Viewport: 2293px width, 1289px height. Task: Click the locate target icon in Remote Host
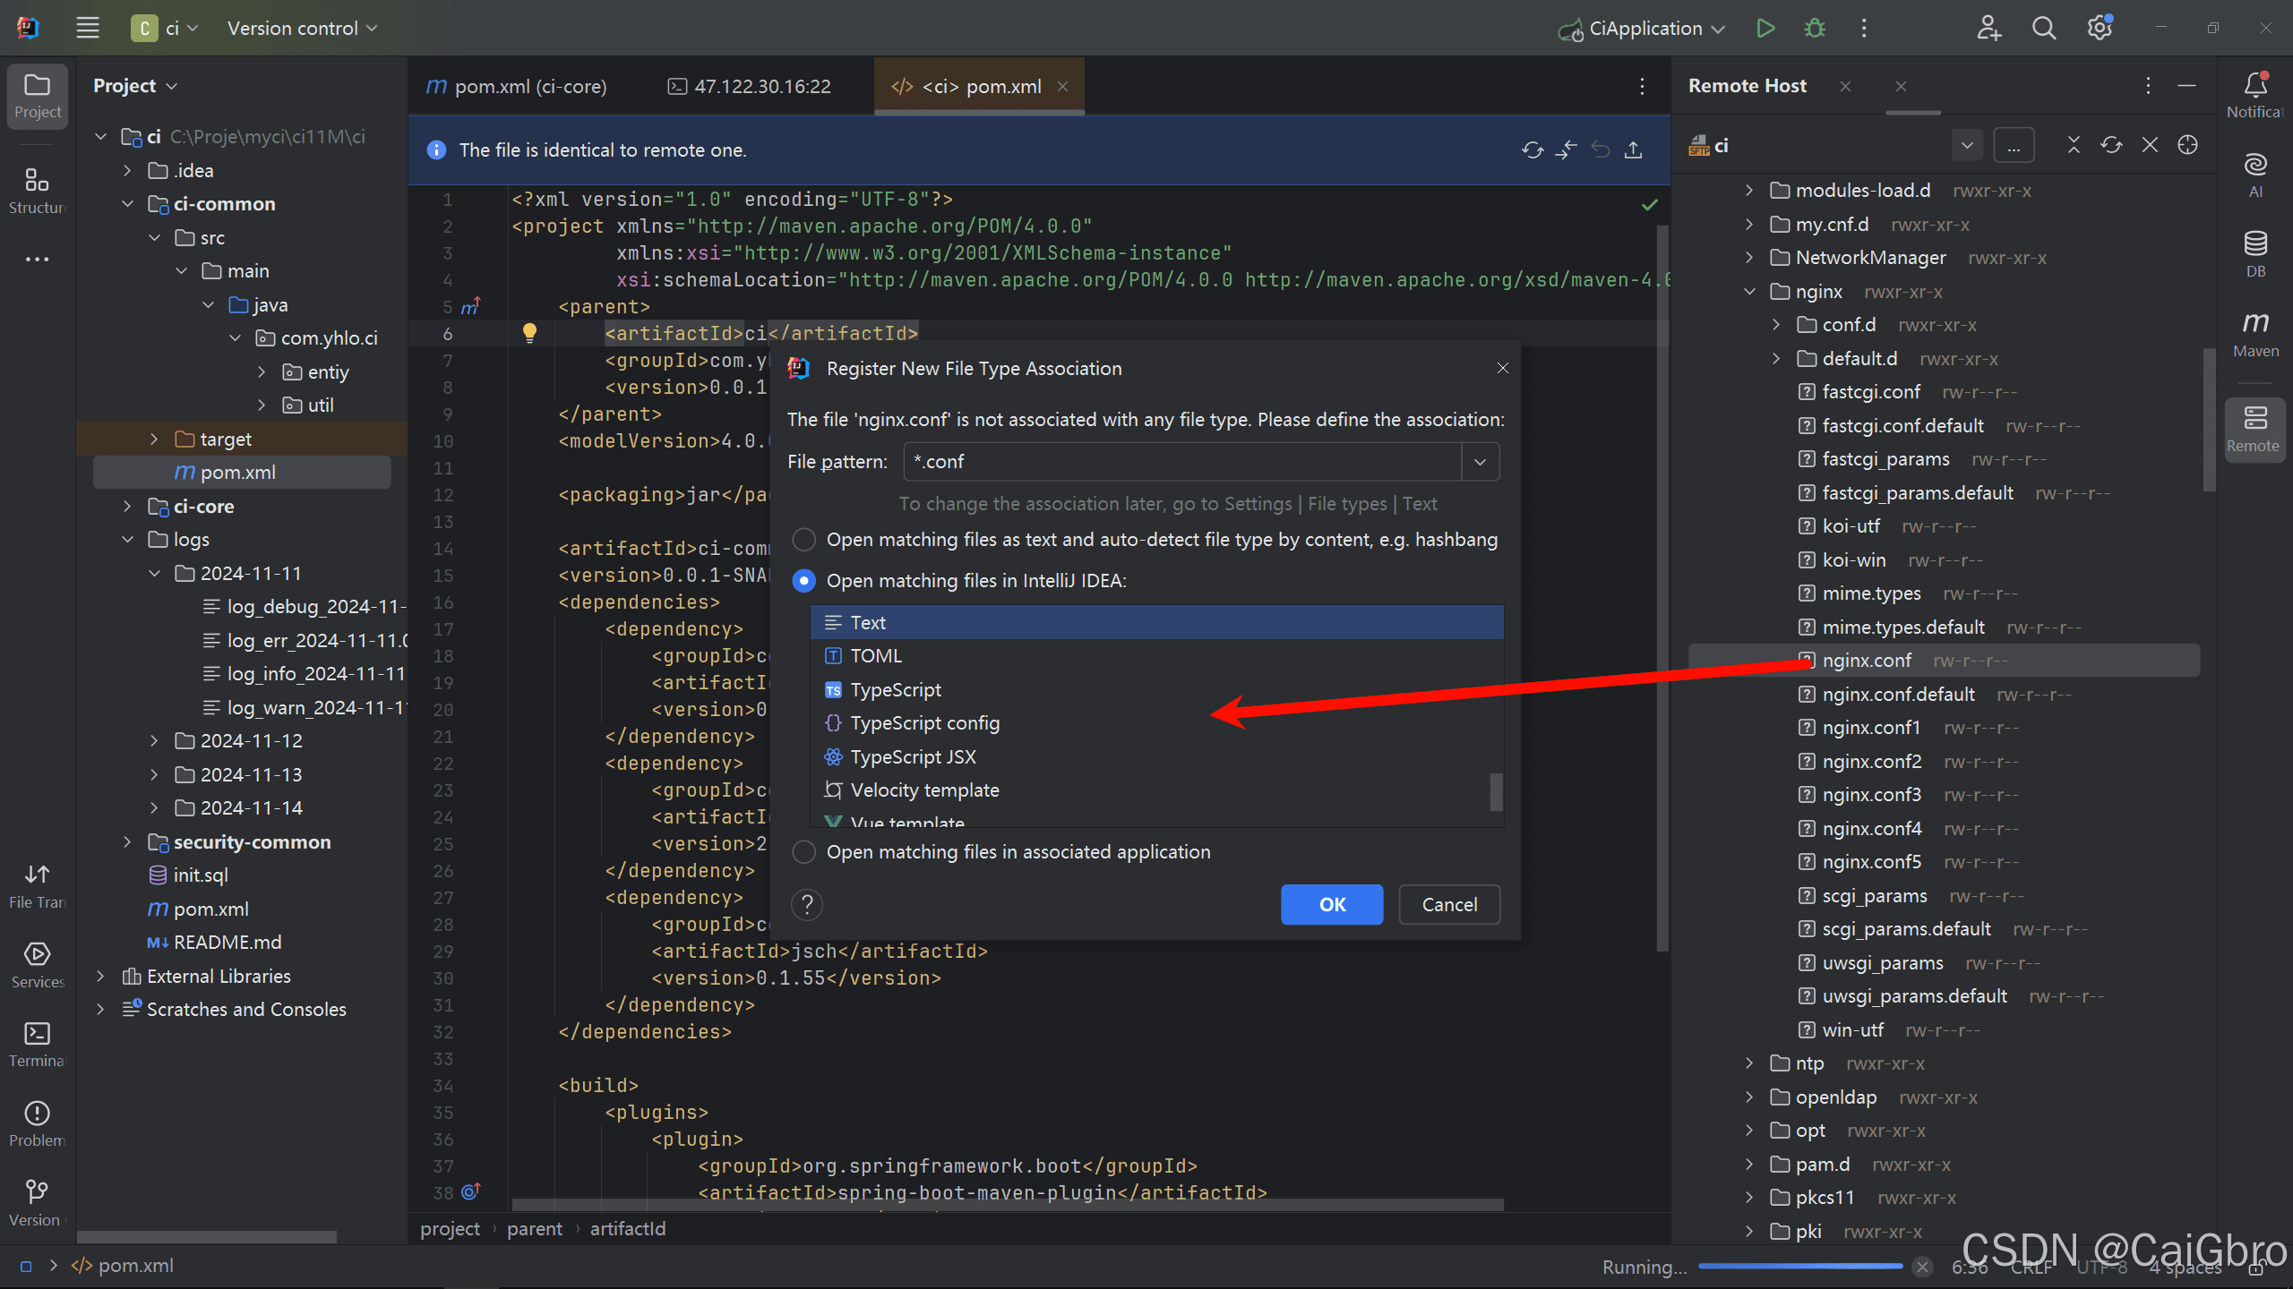coord(2187,145)
